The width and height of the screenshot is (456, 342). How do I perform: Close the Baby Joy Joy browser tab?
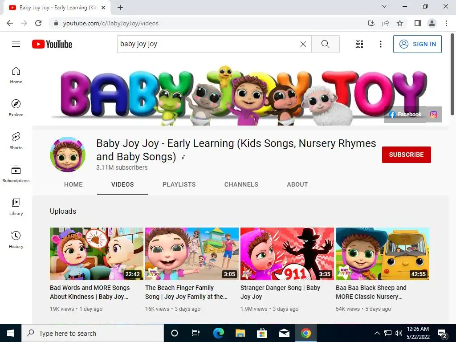tap(103, 8)
